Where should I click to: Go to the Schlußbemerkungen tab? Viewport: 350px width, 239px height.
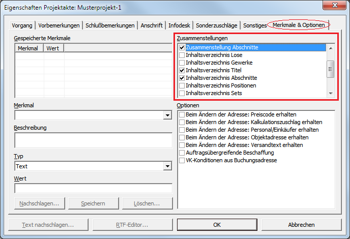[x=110, y=25]
